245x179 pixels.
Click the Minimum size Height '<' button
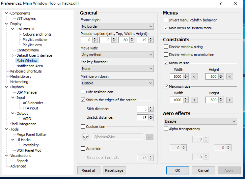tap(230, 76)
